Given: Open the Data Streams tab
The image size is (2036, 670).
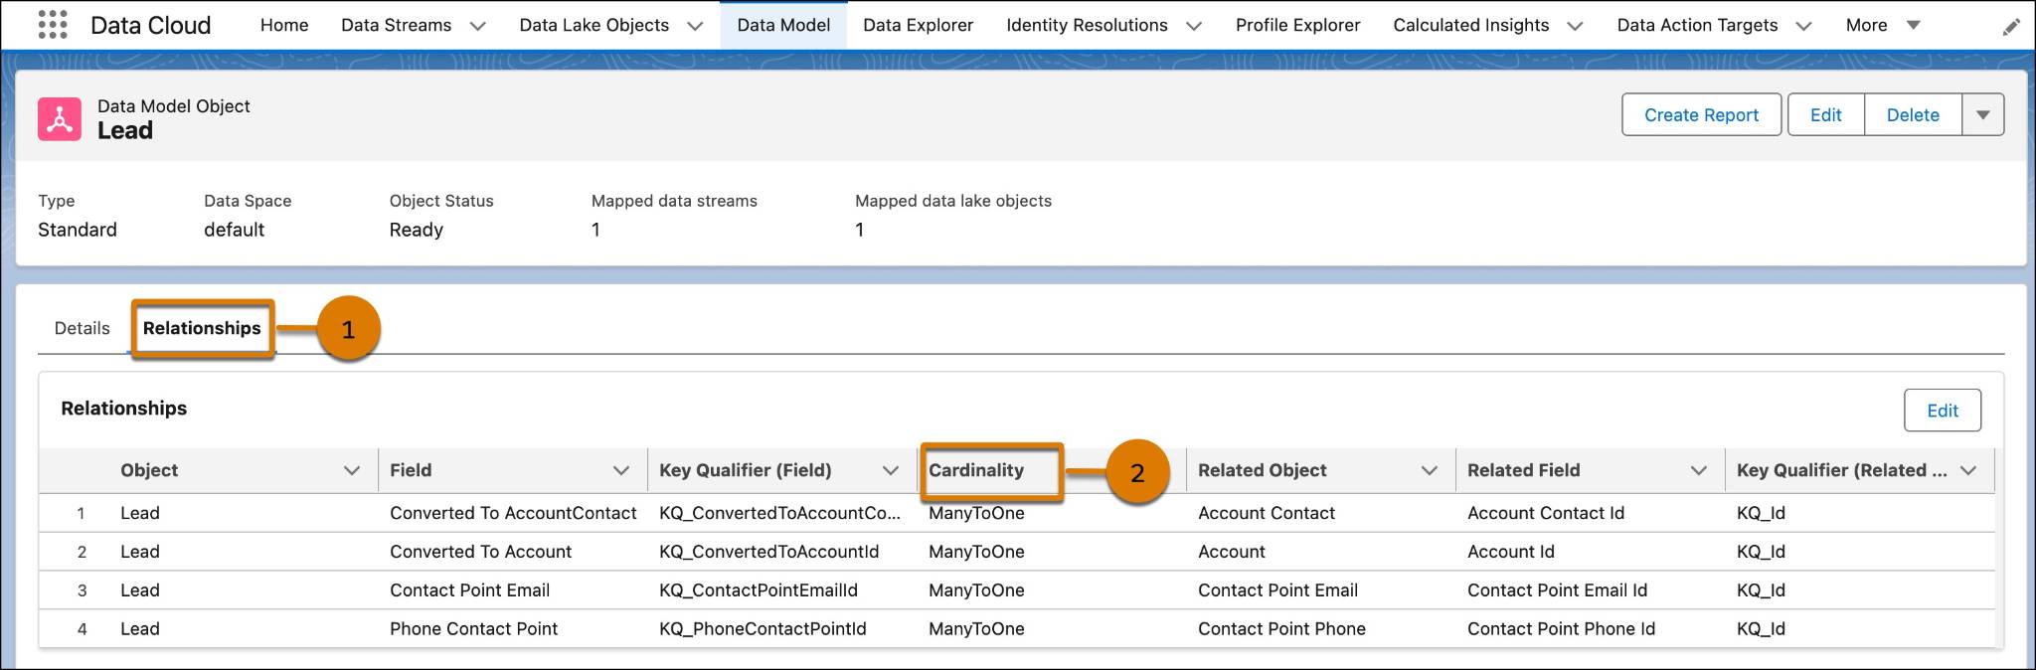Looking at the screenshot, I should 396,25.
